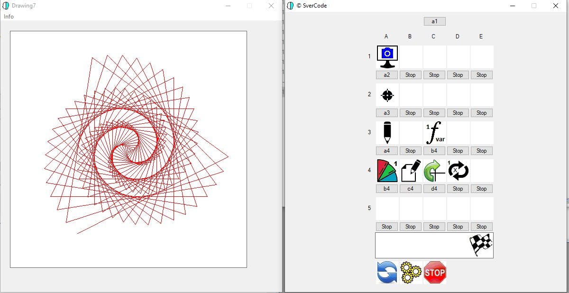Screen dimensions: 569x293
Task: Click the Stop button under cell C5
Action: click(434, 227)
